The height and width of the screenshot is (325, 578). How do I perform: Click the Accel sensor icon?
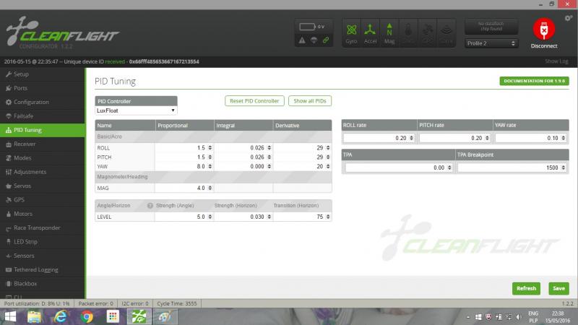[x=370, y=33]
